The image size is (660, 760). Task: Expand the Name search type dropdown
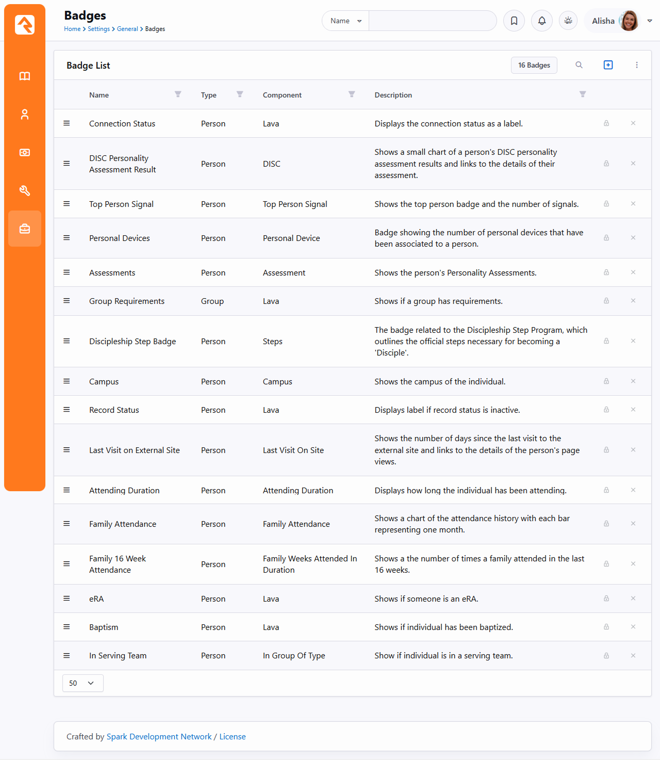(345, 21)
